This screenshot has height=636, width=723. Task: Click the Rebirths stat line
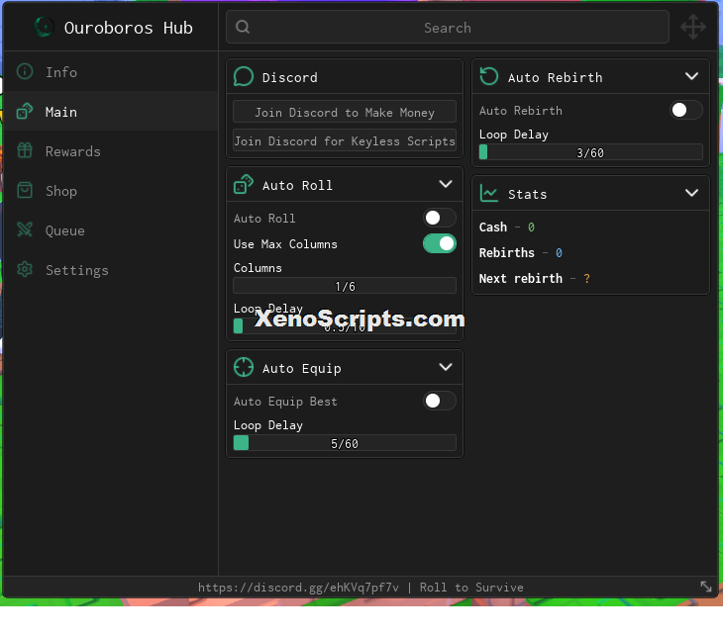tap(521, 253)
